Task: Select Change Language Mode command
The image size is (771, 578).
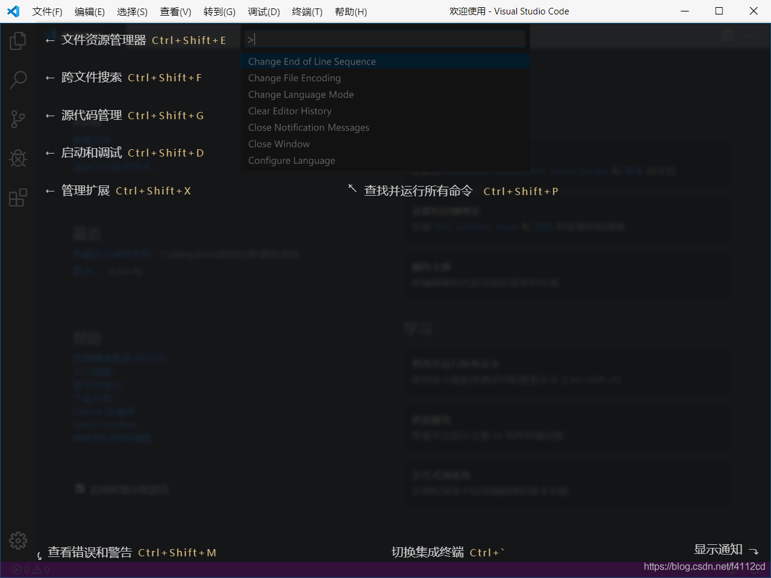Action: click(x=385, y=95)
